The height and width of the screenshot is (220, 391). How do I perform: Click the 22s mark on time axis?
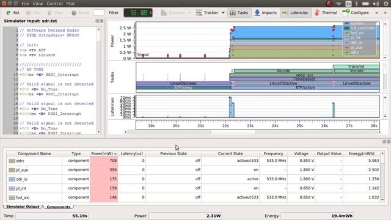(x=225, y=126)
